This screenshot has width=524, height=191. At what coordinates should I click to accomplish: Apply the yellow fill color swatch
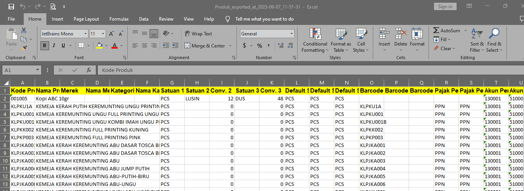(x=99, y=46)
